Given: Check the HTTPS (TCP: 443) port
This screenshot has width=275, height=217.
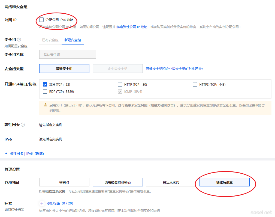Looking at the screenshot, I should (x=195, y=84).
